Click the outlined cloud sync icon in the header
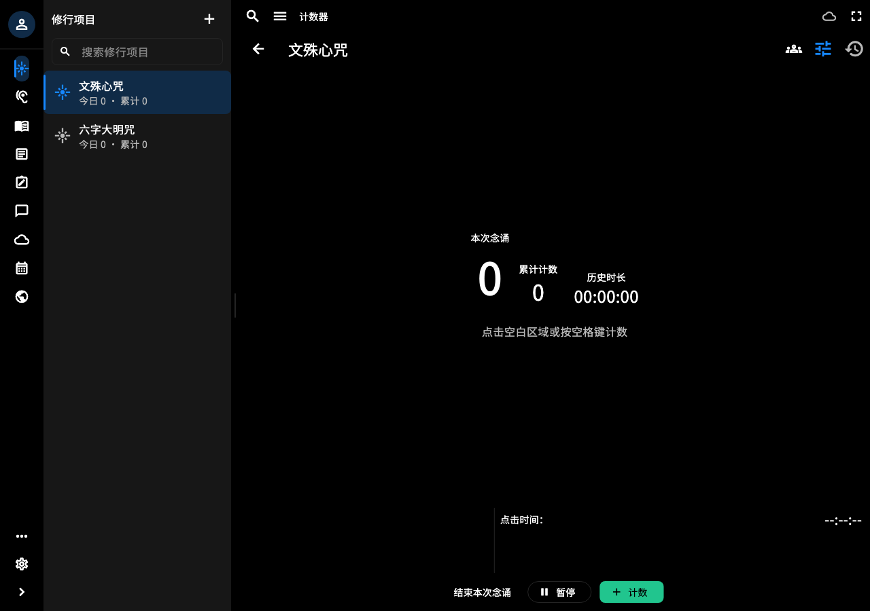Viewport: 870px width, 611px height. tap(829, 16)
